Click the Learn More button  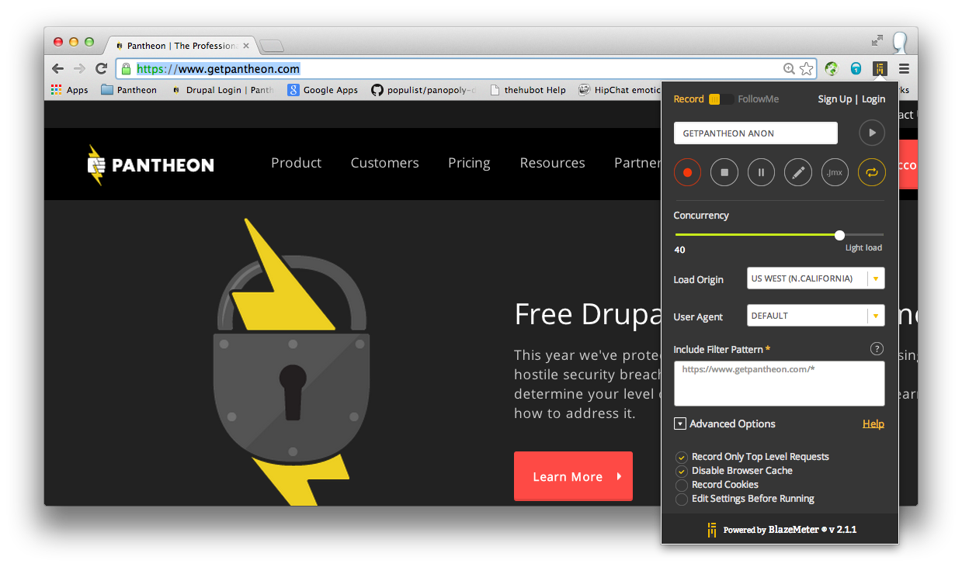click(x=573, y=476)
